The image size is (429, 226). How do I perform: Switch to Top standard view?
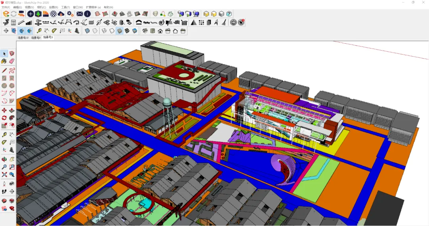tap(153, 31)
